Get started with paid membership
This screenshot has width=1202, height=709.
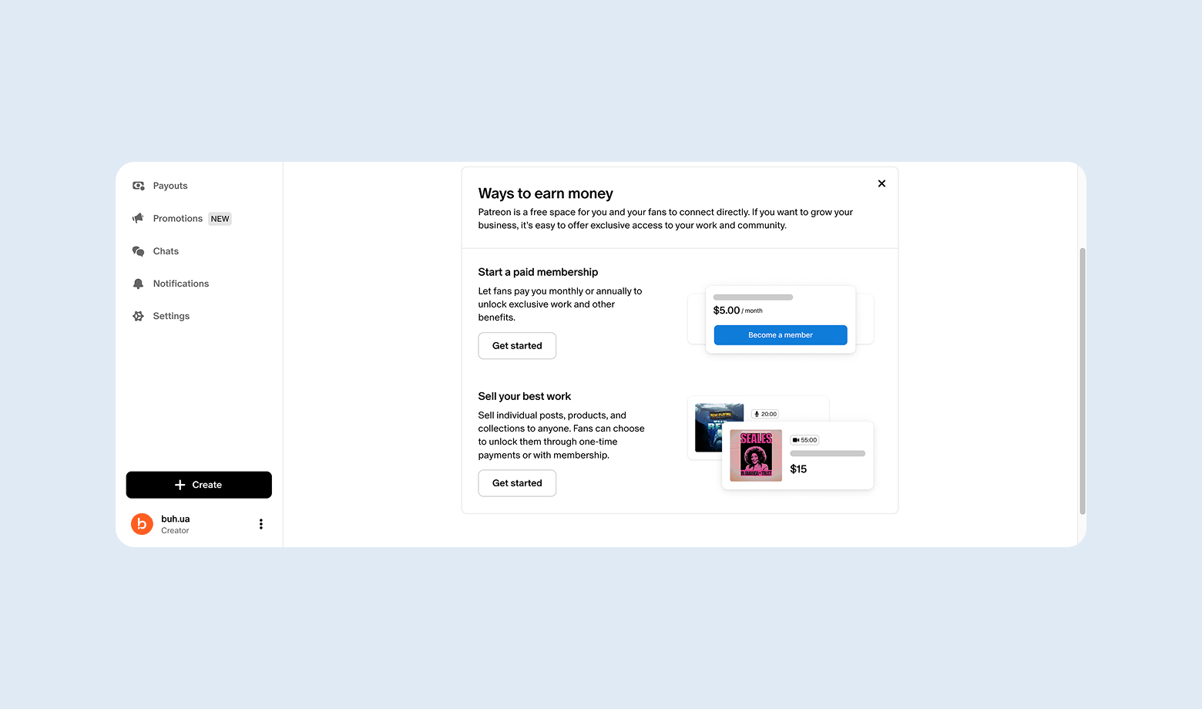pyautogui.click(x=517, y=346)
